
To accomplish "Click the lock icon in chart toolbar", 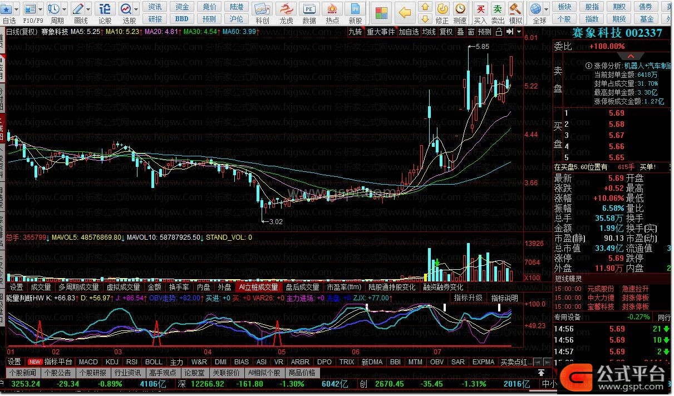I will [498, 32].
